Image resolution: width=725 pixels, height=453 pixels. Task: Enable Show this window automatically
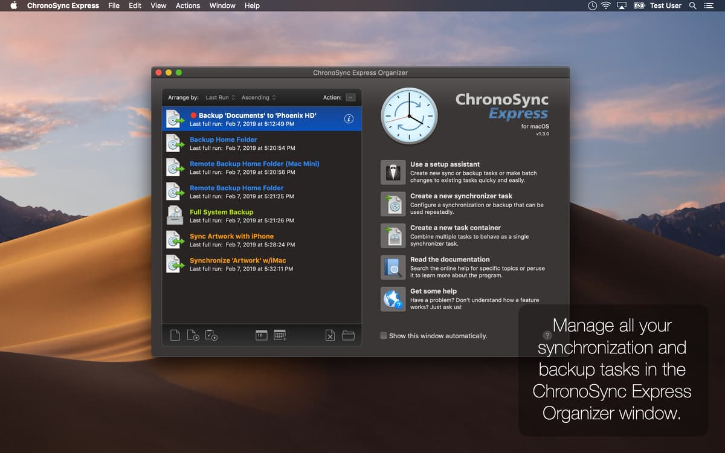[383, 336]
